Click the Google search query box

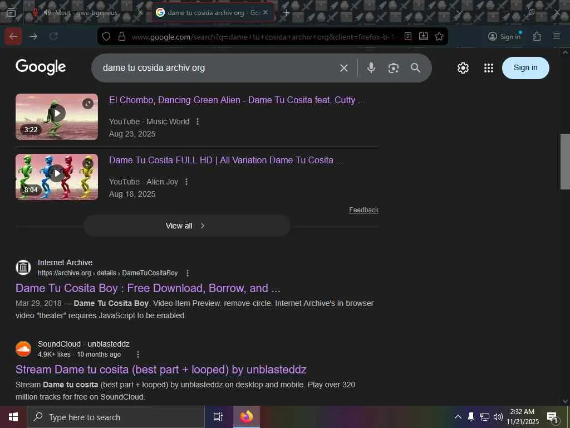tap(218, 68)
